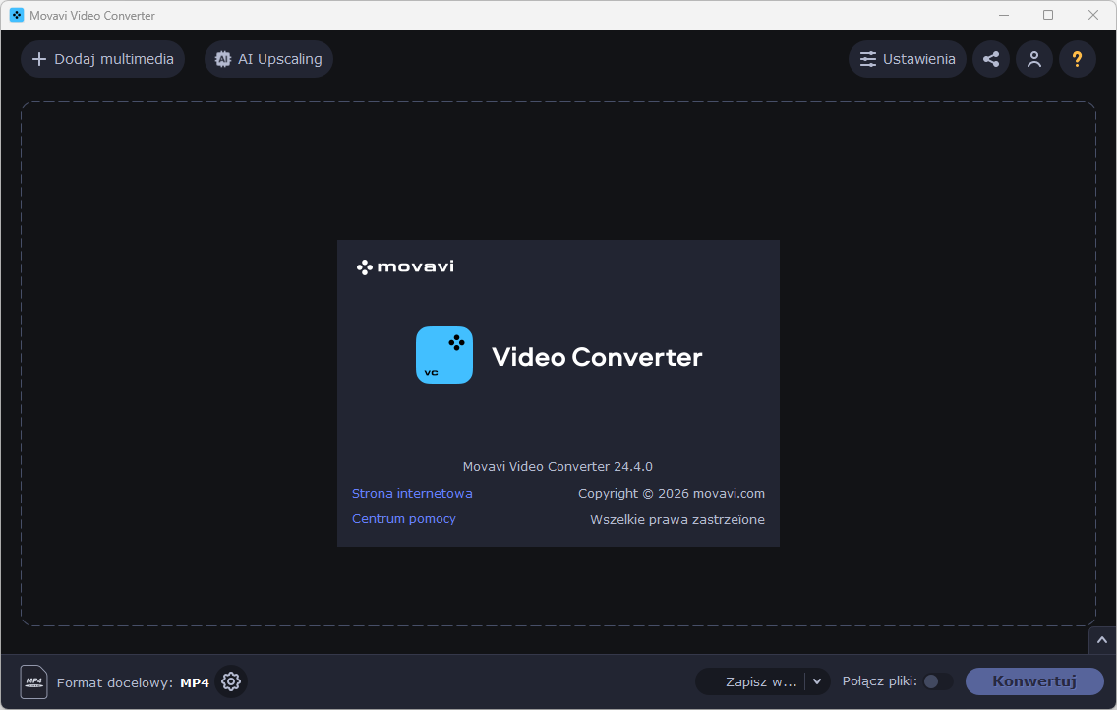Screen dimensions: 1117x710
Task: Click the Movavi title bar icon
Action: (x=17, y=15)
